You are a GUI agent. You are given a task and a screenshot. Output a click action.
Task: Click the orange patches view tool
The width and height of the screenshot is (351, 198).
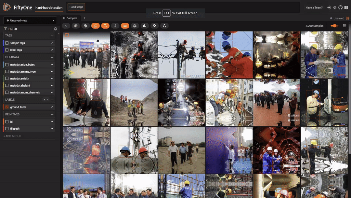point(95,26)
